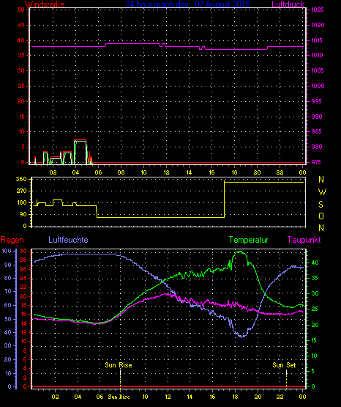This screenshot has height=407, width=341.
Task: Select the blue Luftfeuchte legend label
Action: coord(68,240)
